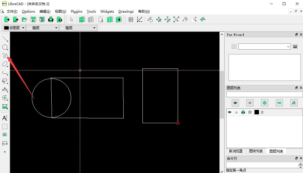Viewport: 303px width, 173px height.
Task: Select the Ellipse drawing tool
Action: pyautogui.click(x=5, y=64)
